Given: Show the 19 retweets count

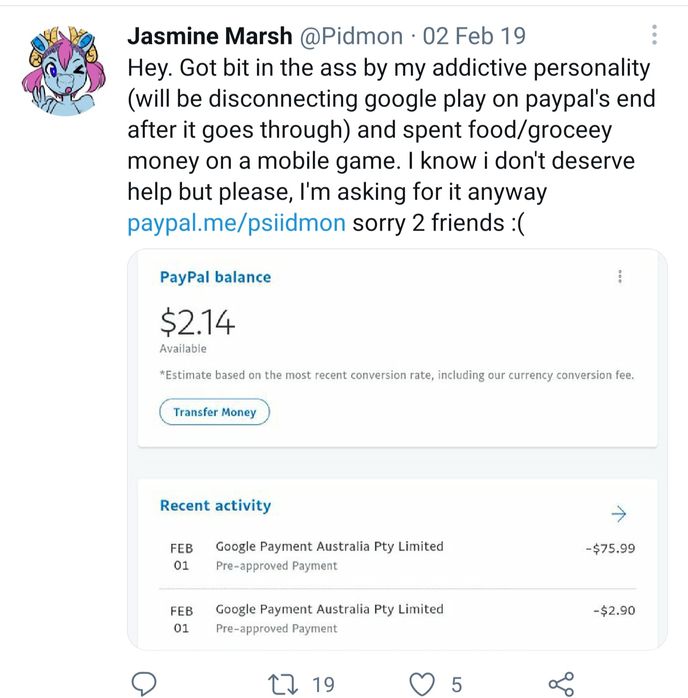Looking at the screenshot, I should [x=323, y=685].
